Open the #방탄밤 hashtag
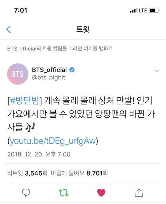This screenshot has height=204, width=166. [x=24, y=101]
